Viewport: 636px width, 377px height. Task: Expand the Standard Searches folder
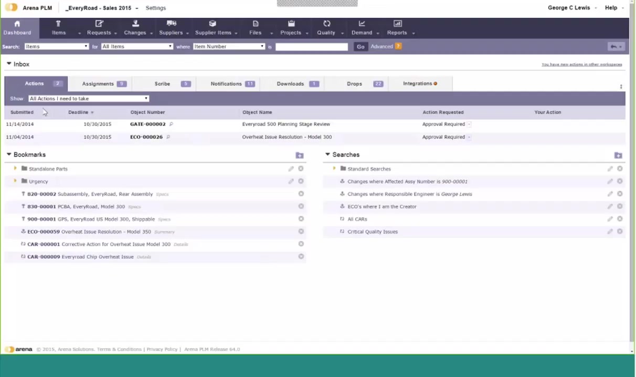(x=334, y=169)
